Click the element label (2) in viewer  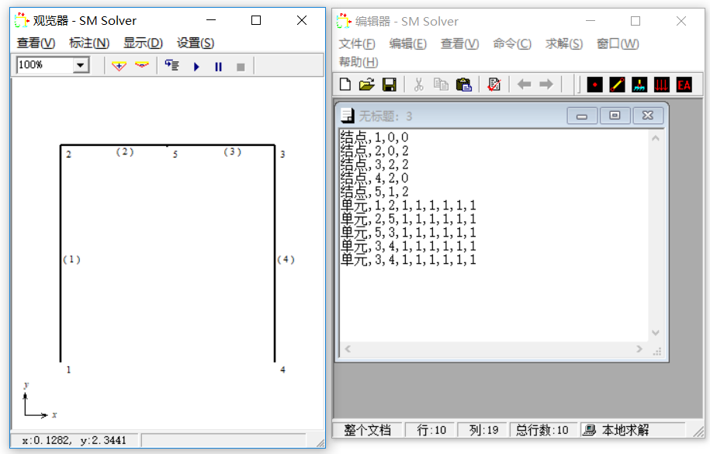[x=125, y=152]
